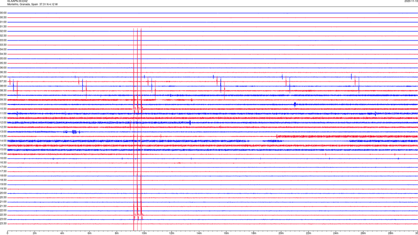Select the 05:30 time label
Viewport: 418px width, 235px height.
[x=3, y=63]
